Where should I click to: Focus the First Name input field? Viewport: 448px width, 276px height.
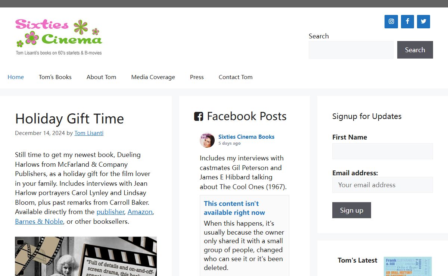383,151
